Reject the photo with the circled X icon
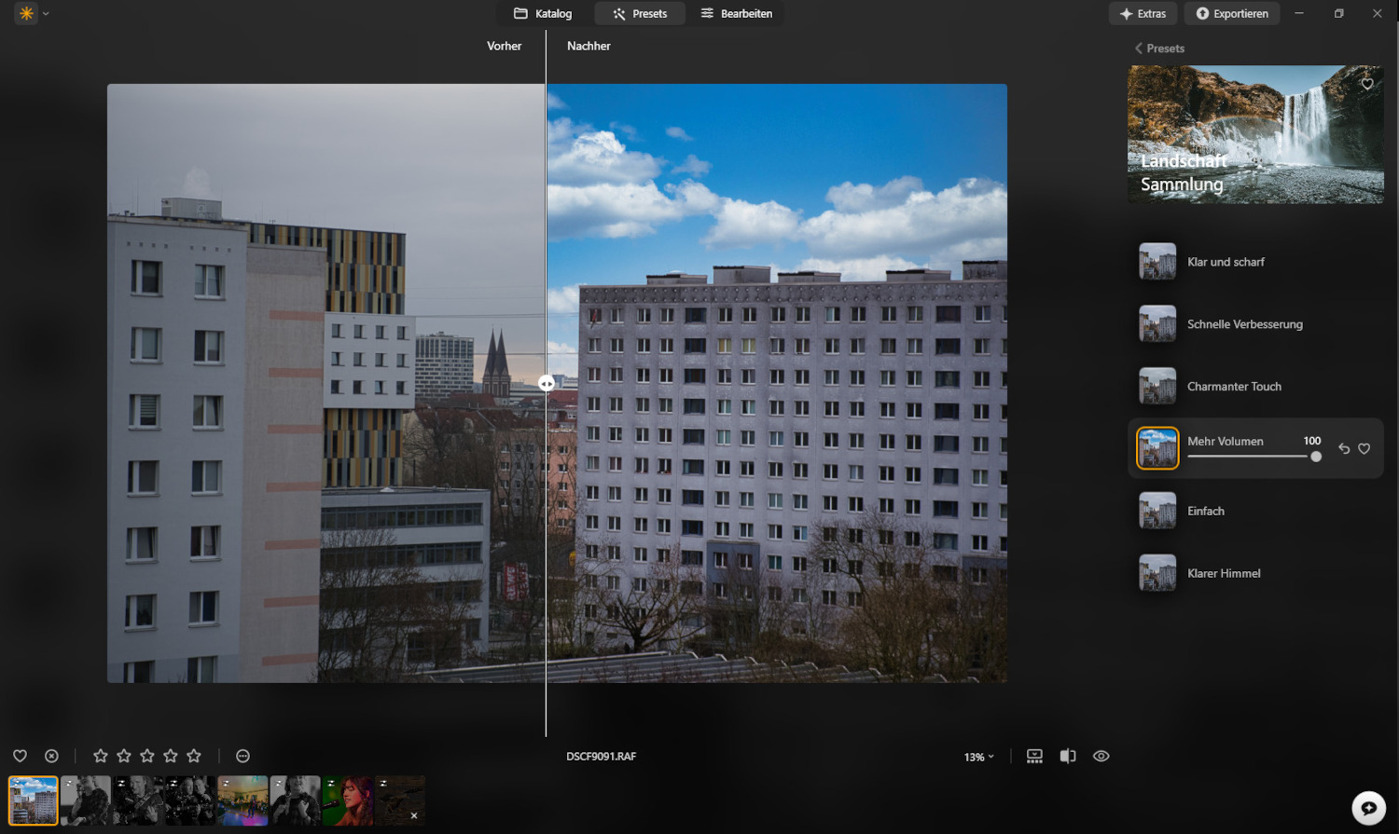1399x834 pixels. click(52, 756)
